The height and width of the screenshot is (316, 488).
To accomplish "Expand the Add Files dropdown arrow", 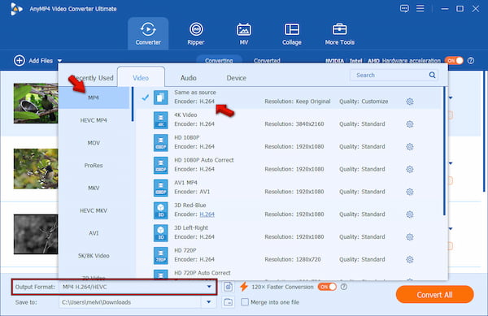I will [59, 61].
